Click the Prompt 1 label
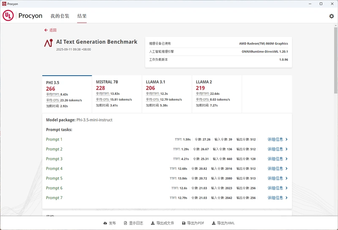The height and width of the screenshot is (230, 338). coord(54,139)
